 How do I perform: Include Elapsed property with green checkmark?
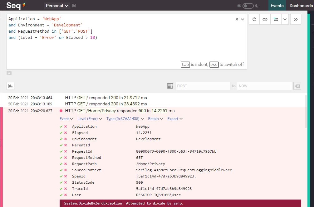[61, 133]
